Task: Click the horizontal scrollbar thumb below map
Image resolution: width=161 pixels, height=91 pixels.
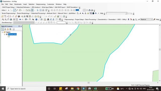Action: pyautogui.click(x=89, y=83)
